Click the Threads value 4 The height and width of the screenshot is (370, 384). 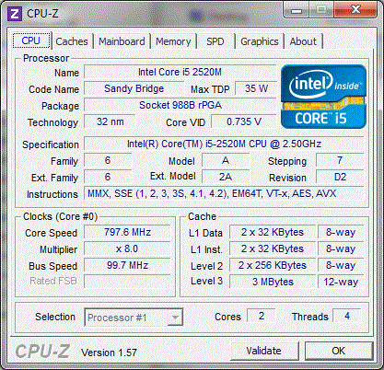pos(347,316)
